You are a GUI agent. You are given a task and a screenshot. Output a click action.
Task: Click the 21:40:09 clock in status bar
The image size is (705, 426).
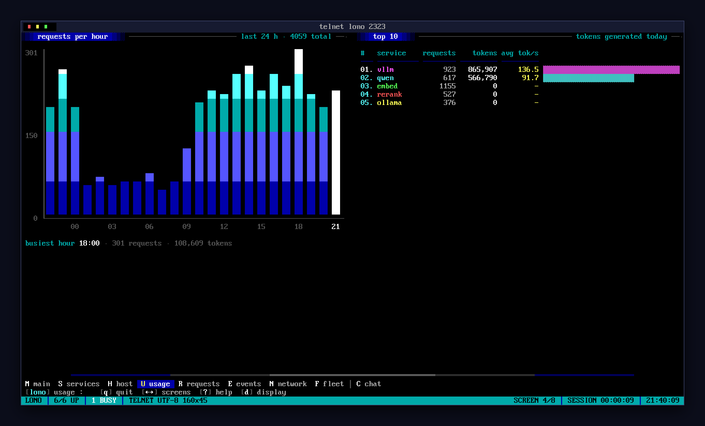[x=663, y=400]
